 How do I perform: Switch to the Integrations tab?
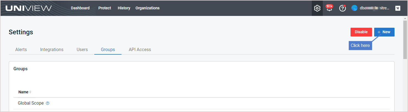(52, 49)
